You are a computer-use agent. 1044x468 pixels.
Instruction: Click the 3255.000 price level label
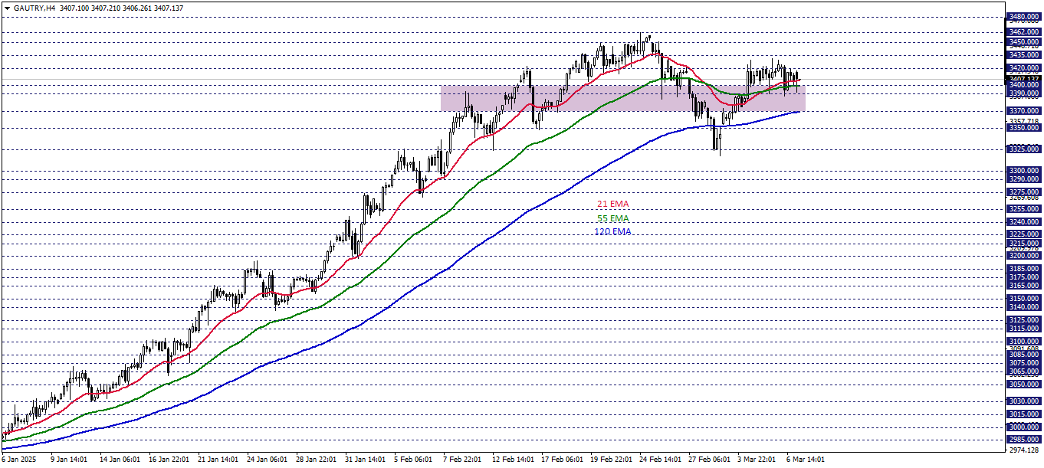[1023, 208]
